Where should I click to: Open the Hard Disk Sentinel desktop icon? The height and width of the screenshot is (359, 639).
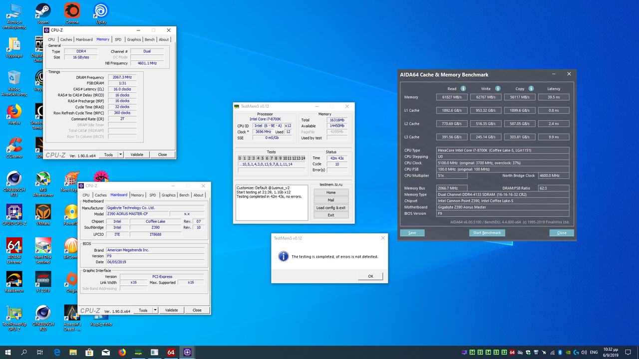tap(43, 250)
